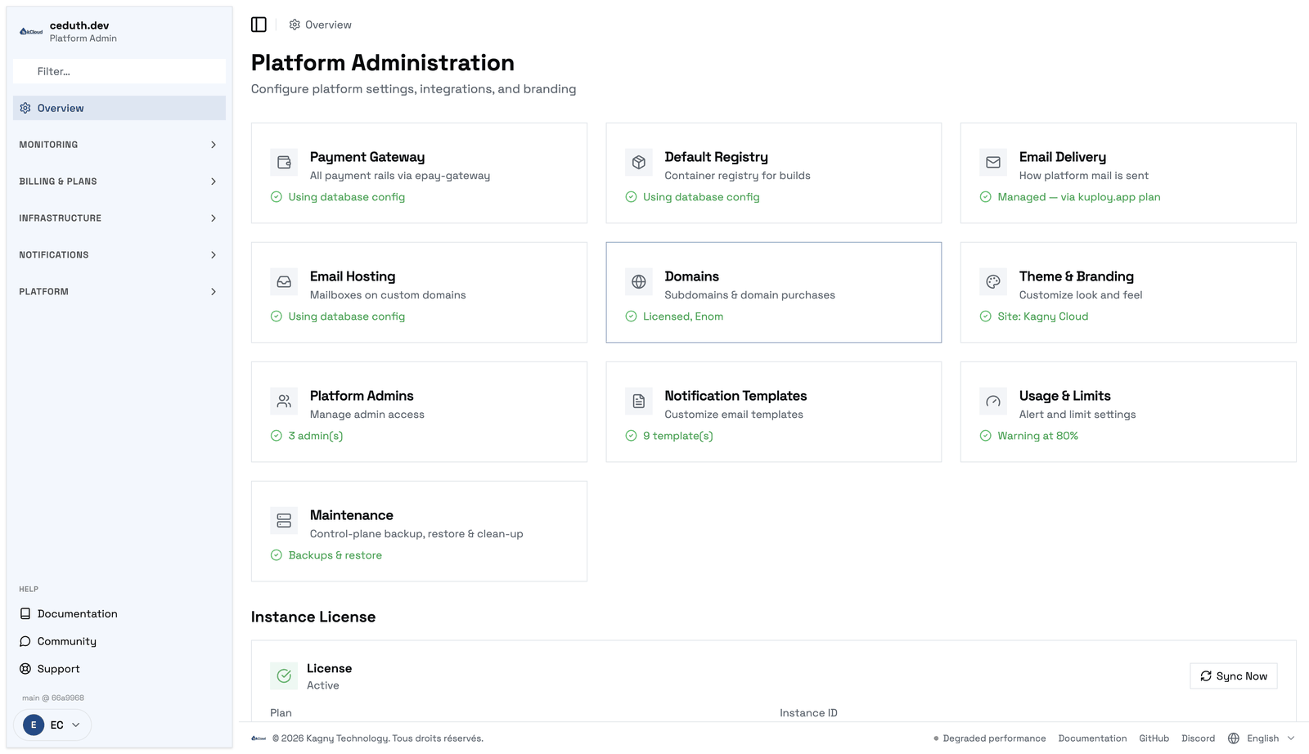The height and width of the screenshot is (754, 1309).
Task: Expand the Notifications section
Action: 119,255
